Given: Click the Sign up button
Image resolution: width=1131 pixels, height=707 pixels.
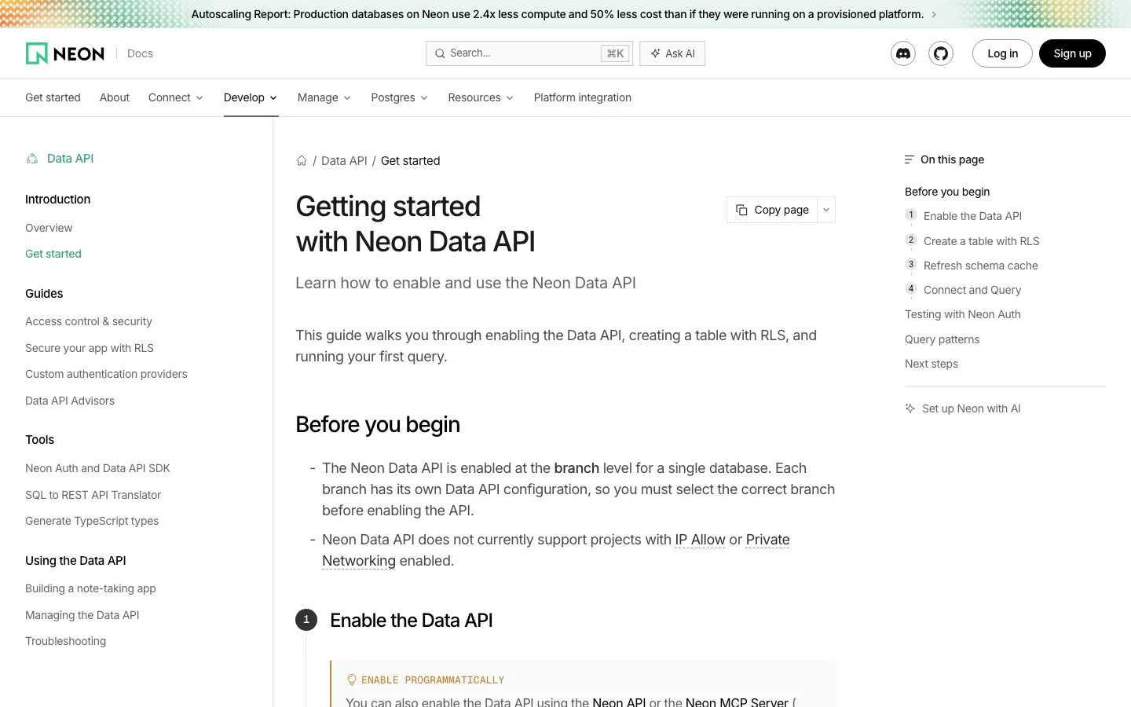Looking at the screenshot, I should (x=1072, y=53).
